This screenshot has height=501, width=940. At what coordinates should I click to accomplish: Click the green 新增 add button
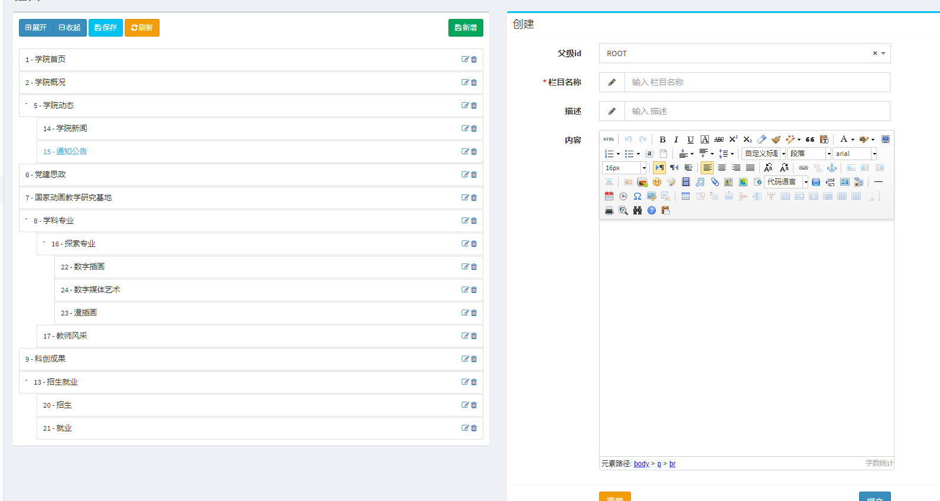[466, 28]
